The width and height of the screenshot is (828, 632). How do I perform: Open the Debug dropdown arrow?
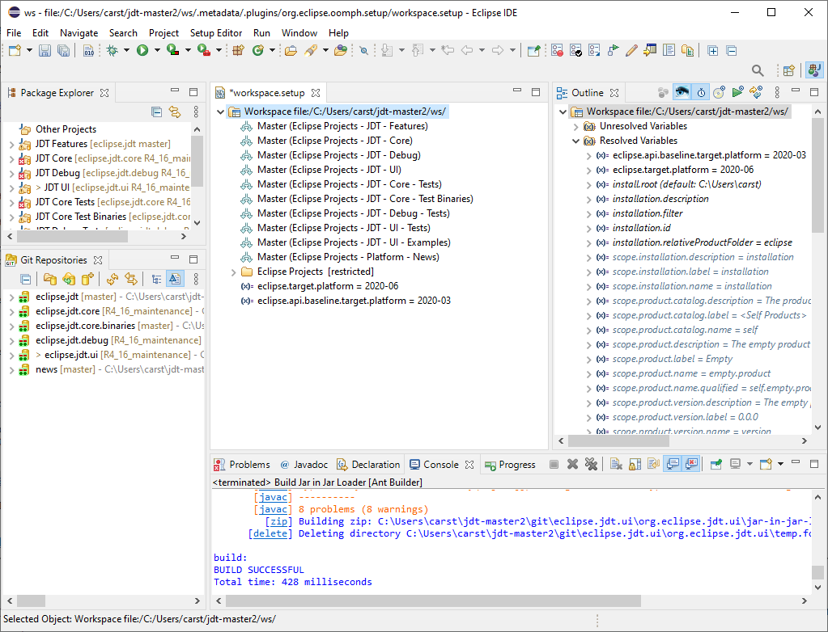click(126, 51)
